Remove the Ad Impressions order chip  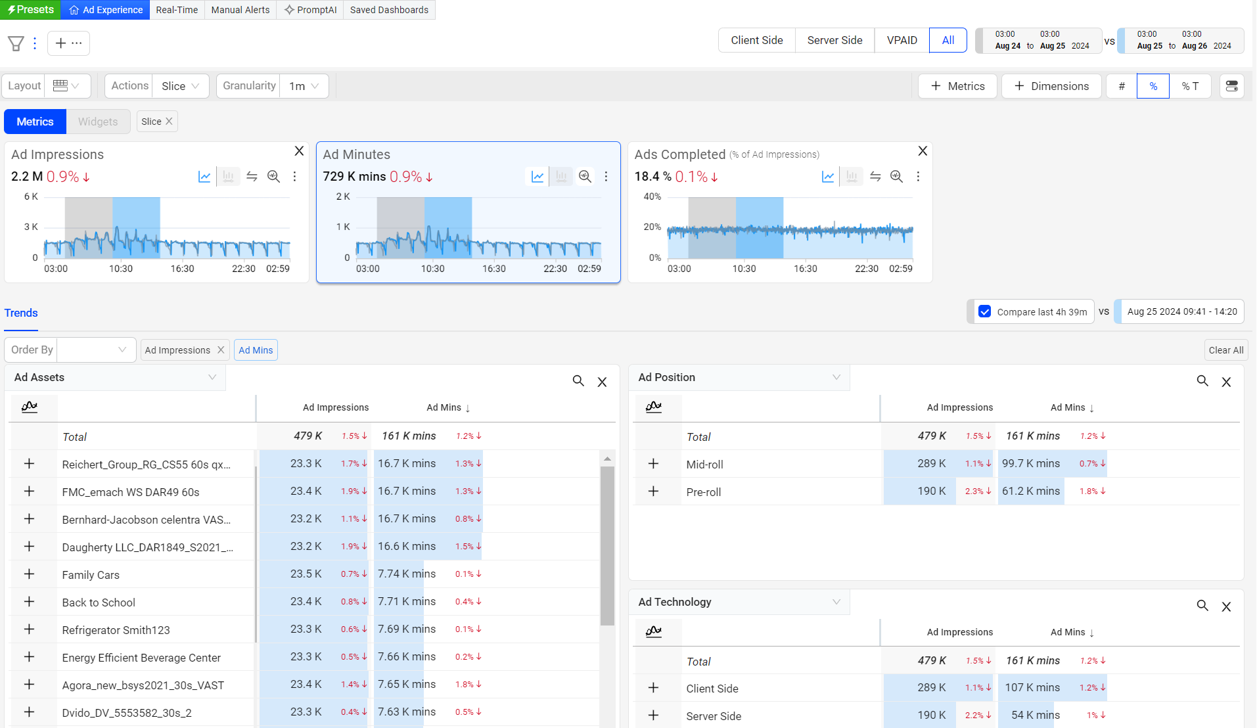click(221, 350)
